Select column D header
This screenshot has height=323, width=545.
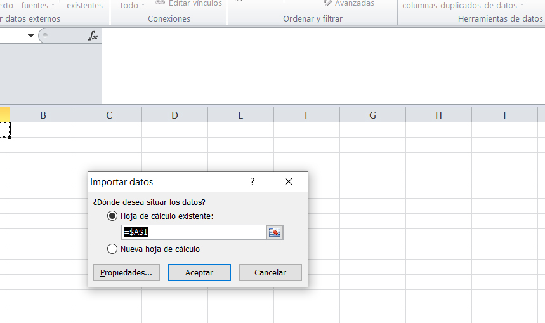174,115
